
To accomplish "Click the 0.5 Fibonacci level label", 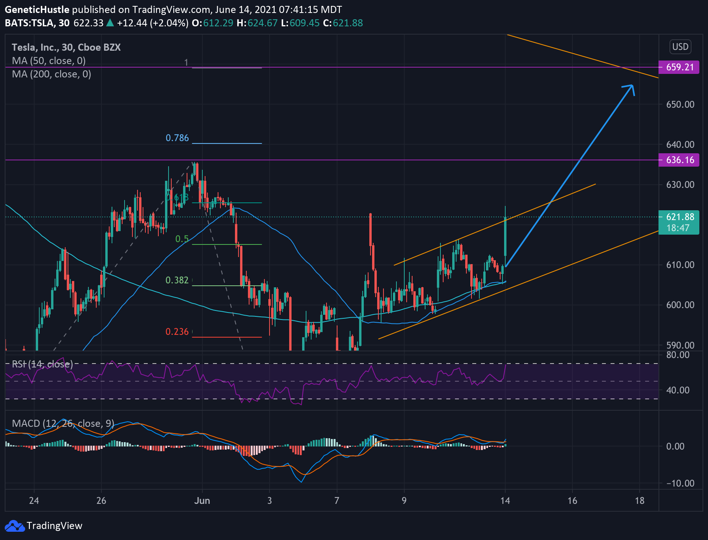I will [x=182, y=239].
